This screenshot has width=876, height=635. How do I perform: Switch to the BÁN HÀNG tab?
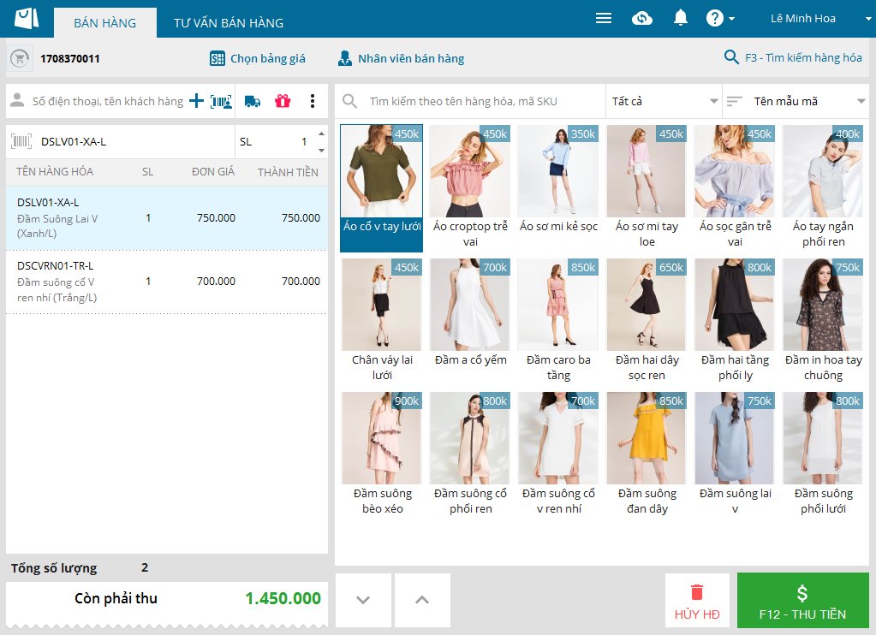[105, 23]
